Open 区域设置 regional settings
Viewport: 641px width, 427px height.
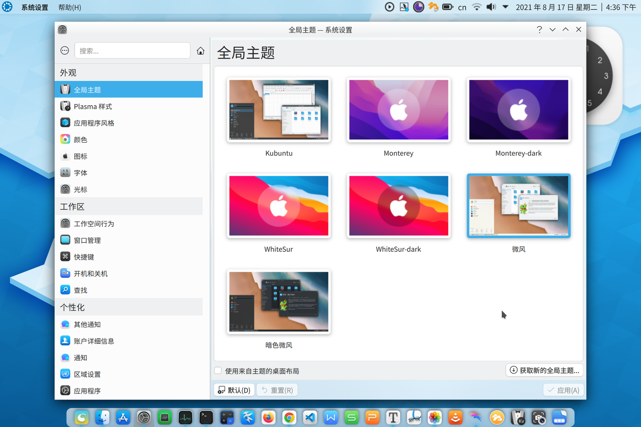coord(129,374)
